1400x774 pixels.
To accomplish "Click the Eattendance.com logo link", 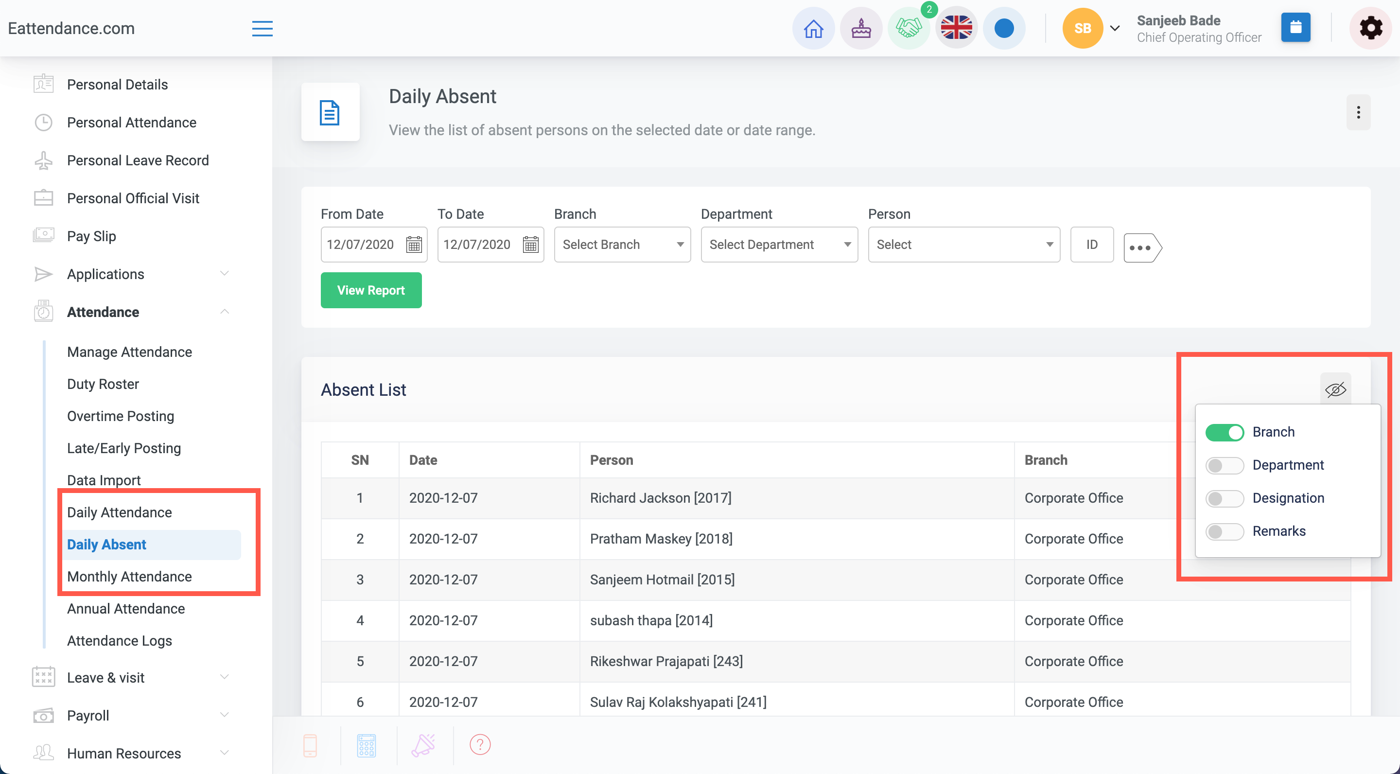I will coord(71,28).
